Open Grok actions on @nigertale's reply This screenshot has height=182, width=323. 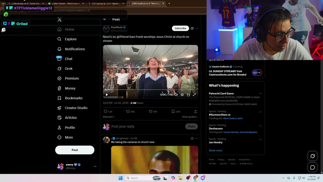click(x=192, y=139)
